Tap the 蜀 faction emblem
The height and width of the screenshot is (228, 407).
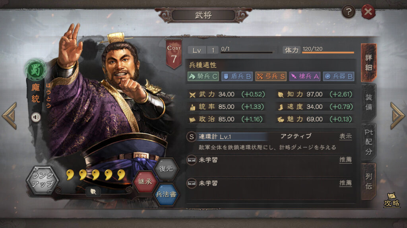[x=35, y=70]
